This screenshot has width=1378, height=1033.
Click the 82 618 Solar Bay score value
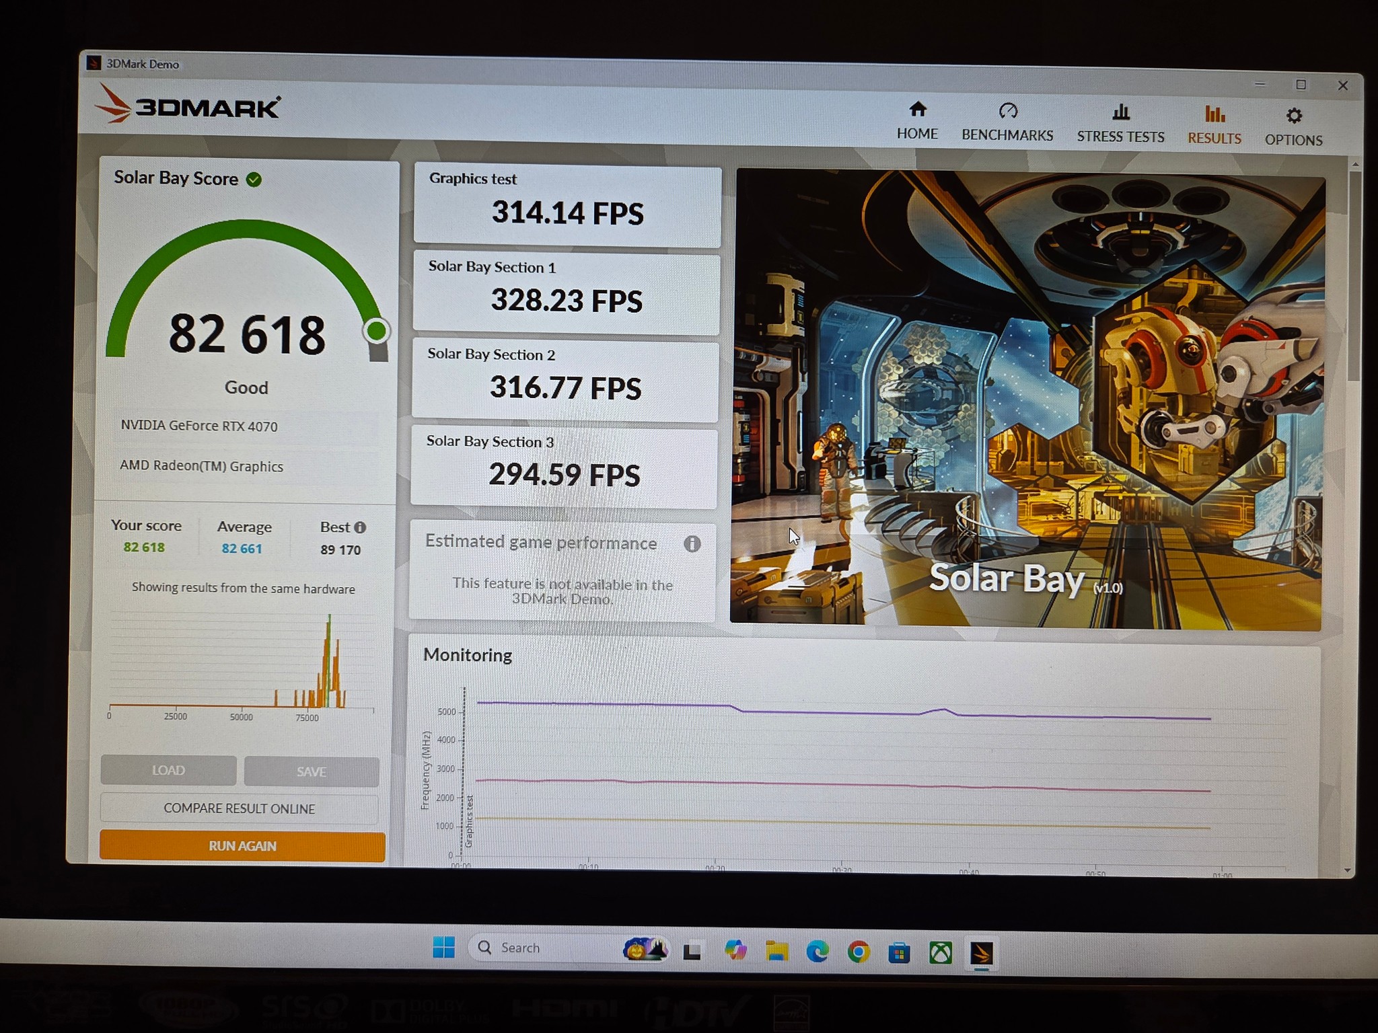(x=247, y=334)
